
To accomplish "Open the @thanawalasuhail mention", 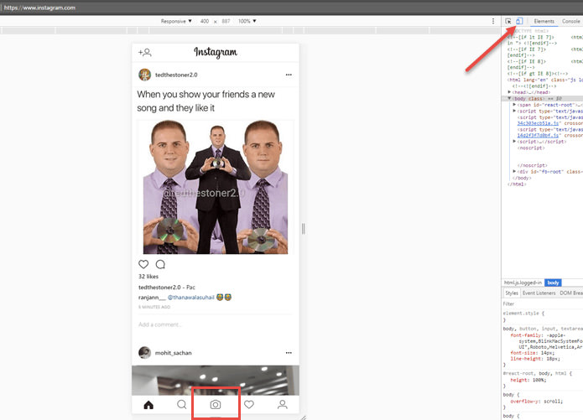I will click(x=191, y=298).
